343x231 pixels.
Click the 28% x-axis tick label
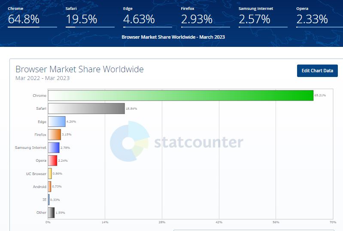point(162,222)
